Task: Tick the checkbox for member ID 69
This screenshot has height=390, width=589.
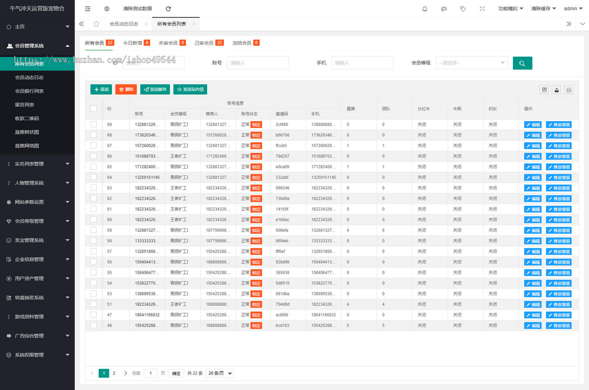Action: click(93, 125)
